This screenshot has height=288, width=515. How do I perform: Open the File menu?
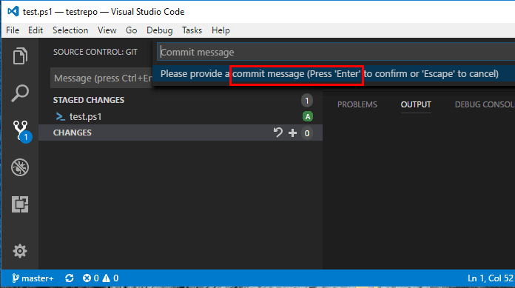pyautogui.click(x=13, y=30)
